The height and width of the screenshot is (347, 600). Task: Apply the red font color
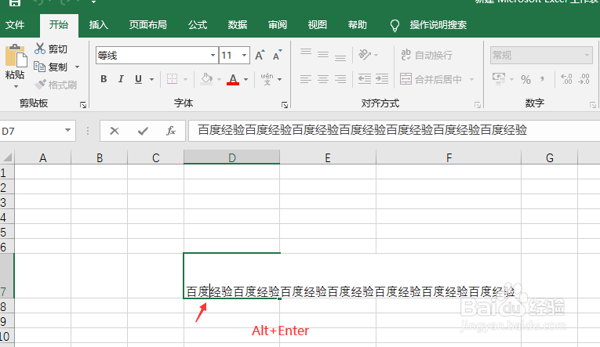tap(233, 79)
